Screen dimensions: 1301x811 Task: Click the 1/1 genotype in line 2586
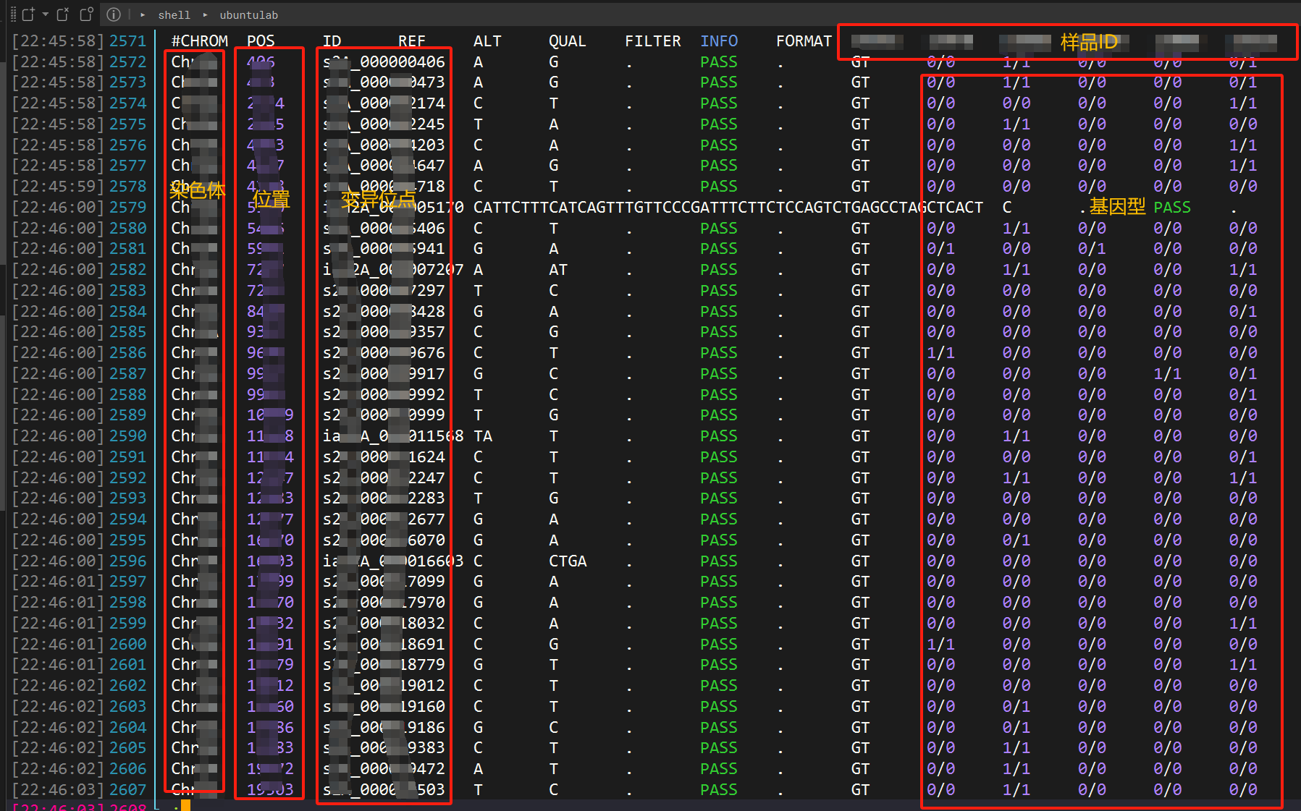pyautogui.click(x=940, y=353)
